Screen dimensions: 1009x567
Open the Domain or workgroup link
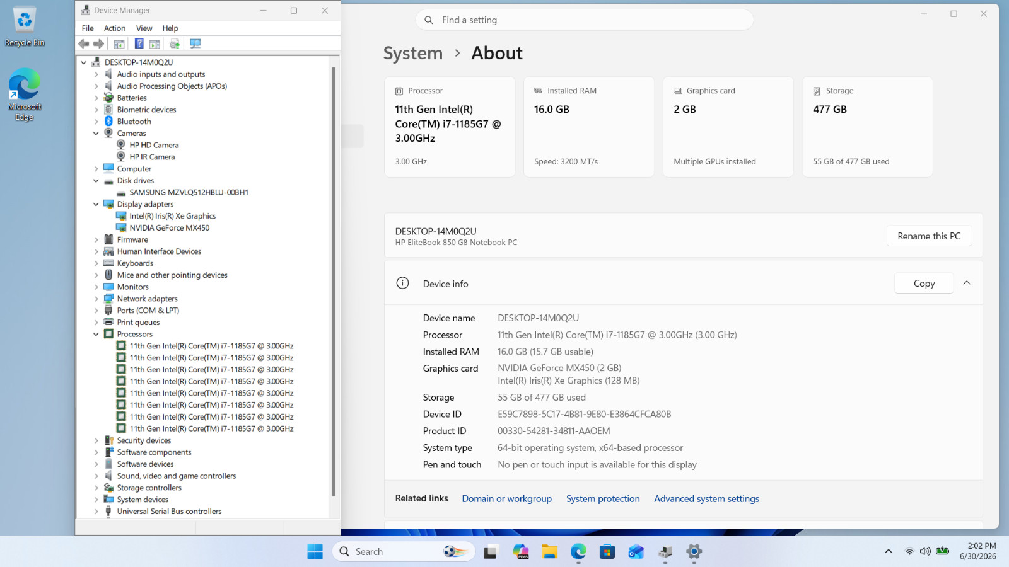point(506,499)
